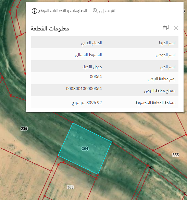
Task: Click تقريب إلى zoom-to link
Action: (104, 11)
